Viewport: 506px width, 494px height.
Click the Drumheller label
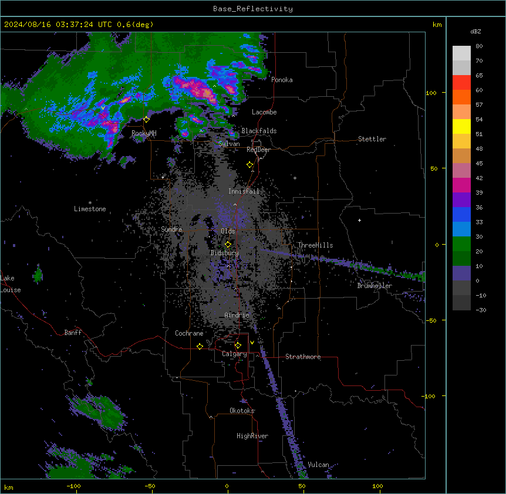pos(375,286)
